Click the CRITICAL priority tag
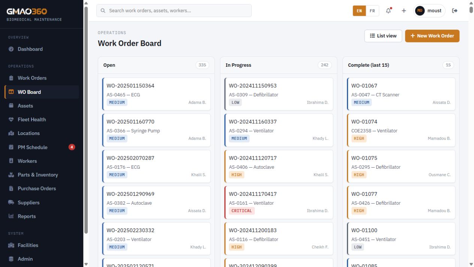Viewport: 474px width, 267px height. (242, 211)
